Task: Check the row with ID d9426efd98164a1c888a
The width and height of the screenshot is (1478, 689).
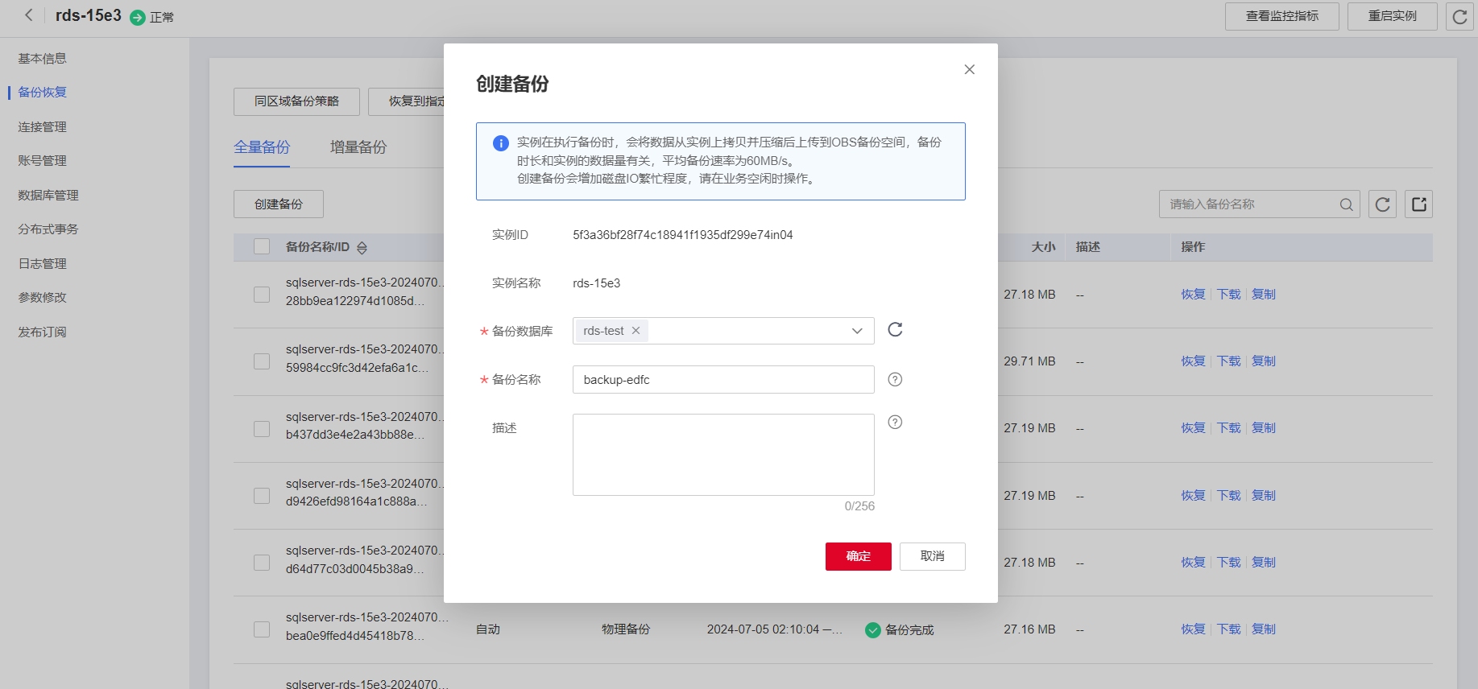Action: click(262, 496)
